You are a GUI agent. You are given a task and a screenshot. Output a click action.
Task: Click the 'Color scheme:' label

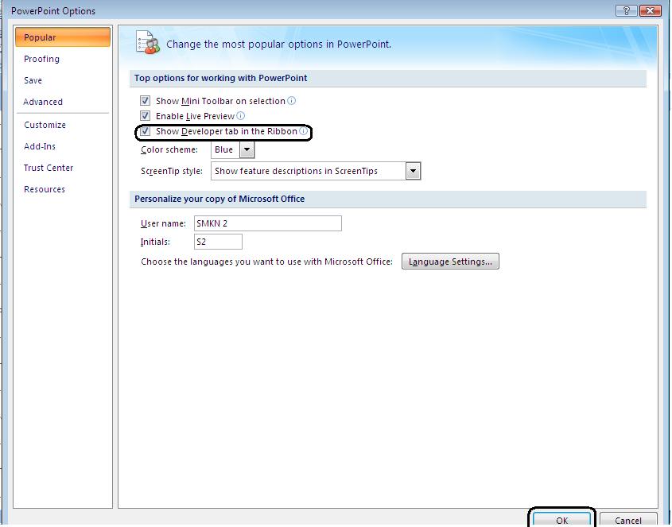pos(169,149)
